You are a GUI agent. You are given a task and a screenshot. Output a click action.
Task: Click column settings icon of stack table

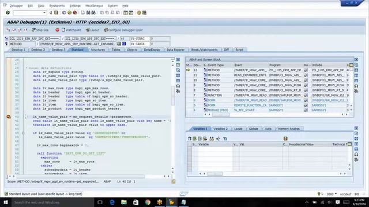coord(351,65)
